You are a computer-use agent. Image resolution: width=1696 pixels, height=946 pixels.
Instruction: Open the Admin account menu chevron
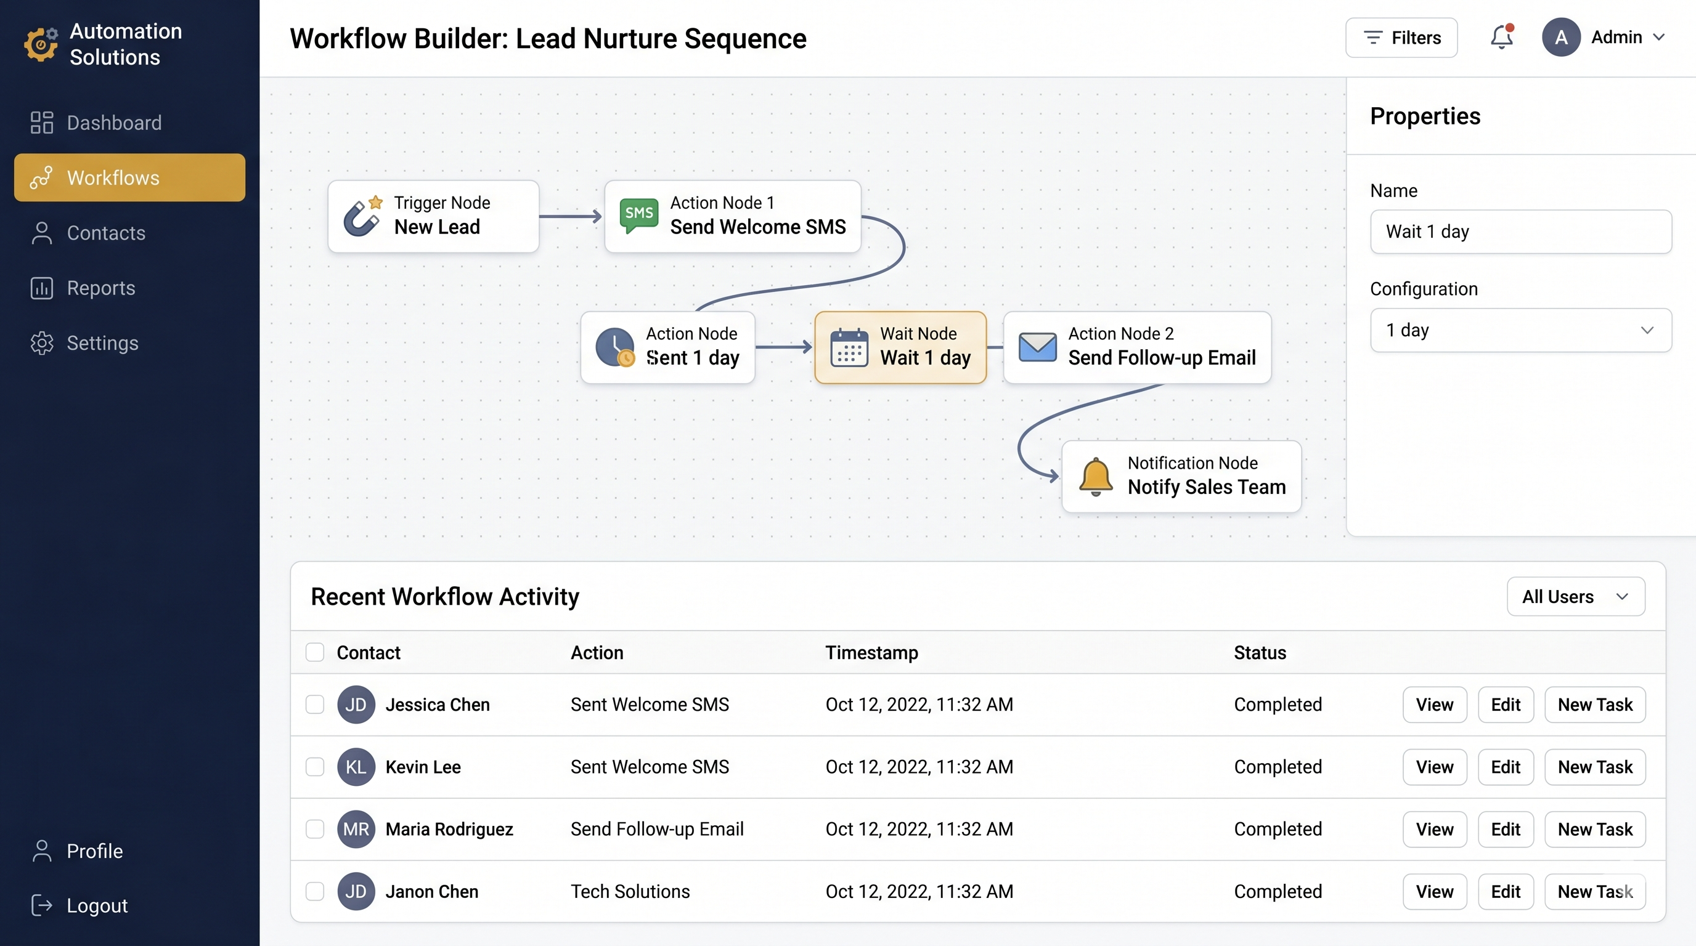(x=1659, y=37)
